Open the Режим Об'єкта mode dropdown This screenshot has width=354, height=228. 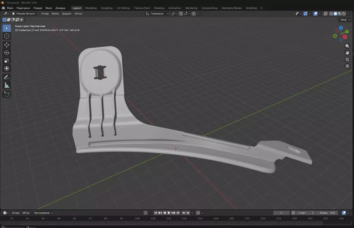pos(26,13)
